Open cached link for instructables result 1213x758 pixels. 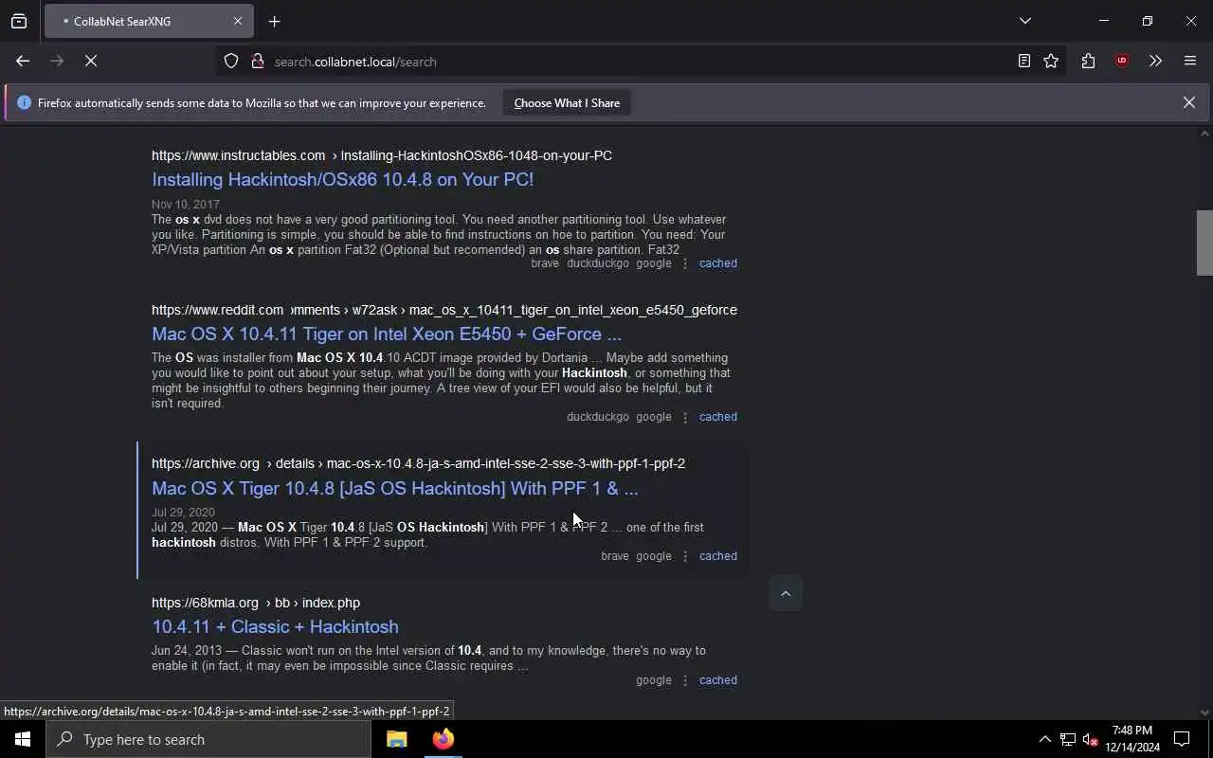pos(717,263)
